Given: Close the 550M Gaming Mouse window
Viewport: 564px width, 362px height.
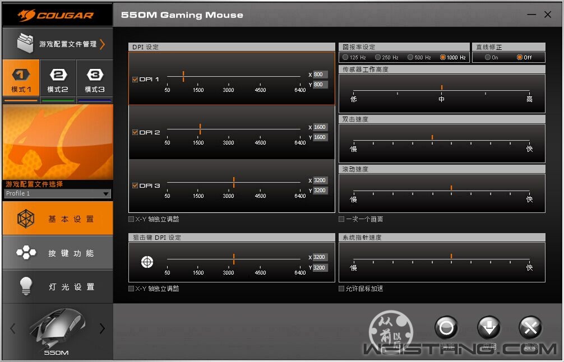Looking at the screenshot, I should [548, 15].
